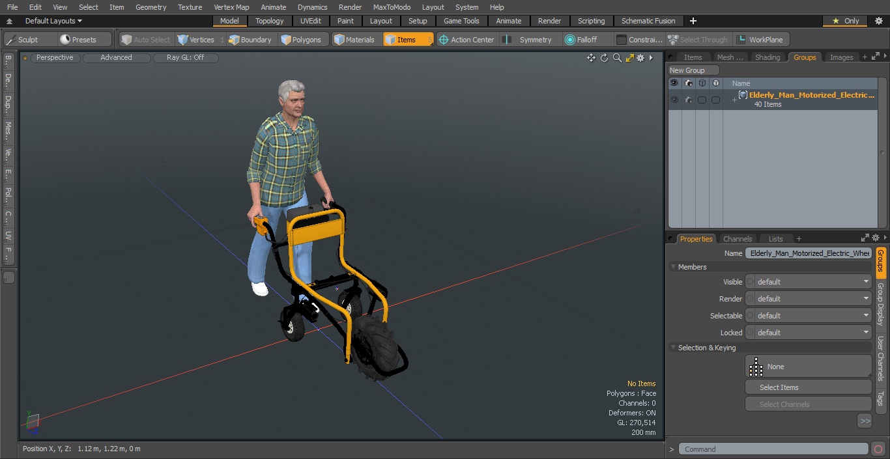
Task: Collapse the Members section
Action: click(674, 267)
